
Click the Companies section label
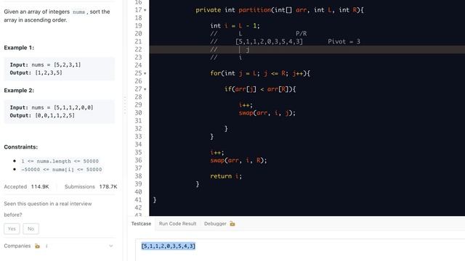[17, 246]
